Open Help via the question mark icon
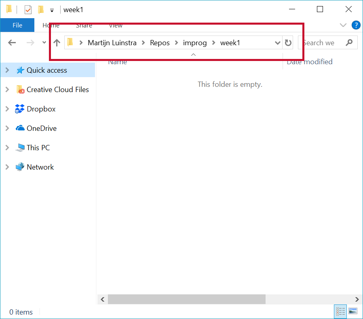The width and height of the screenshot is (363, 319). tap(356, 25)
